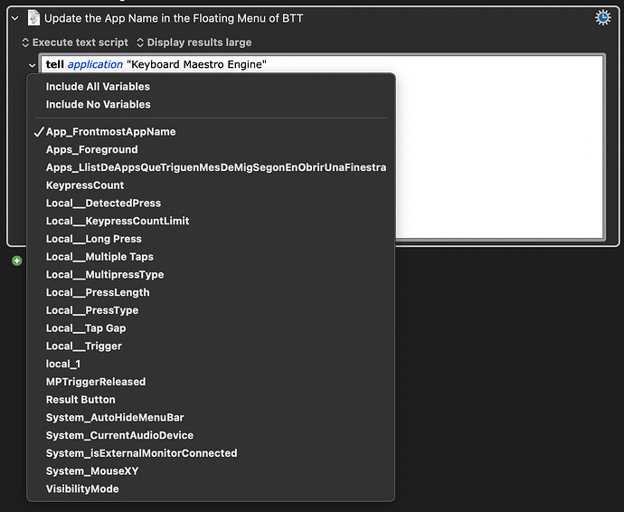624x512 pixels.
Task: Select Local__Long Press variable
Action: (211, 239)
